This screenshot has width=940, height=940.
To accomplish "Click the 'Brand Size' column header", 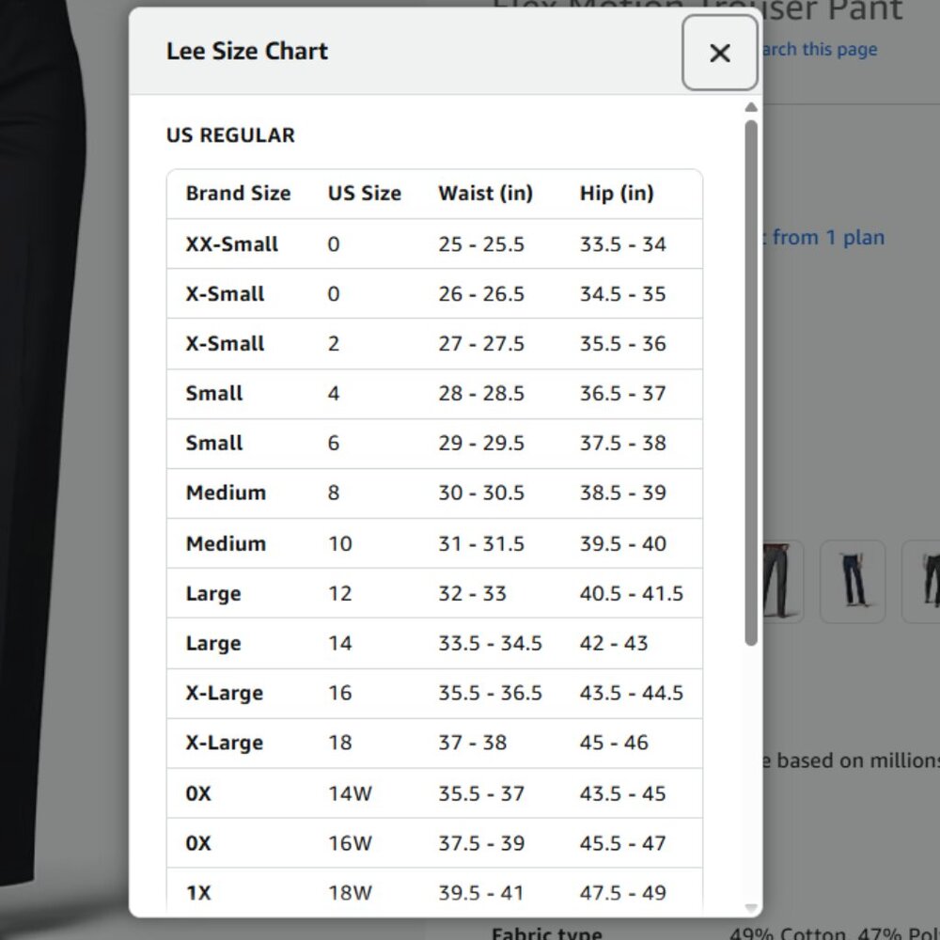I will (x=238, y=193).
